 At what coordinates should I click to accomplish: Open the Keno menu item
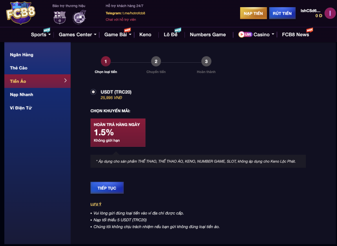[145, 34]
